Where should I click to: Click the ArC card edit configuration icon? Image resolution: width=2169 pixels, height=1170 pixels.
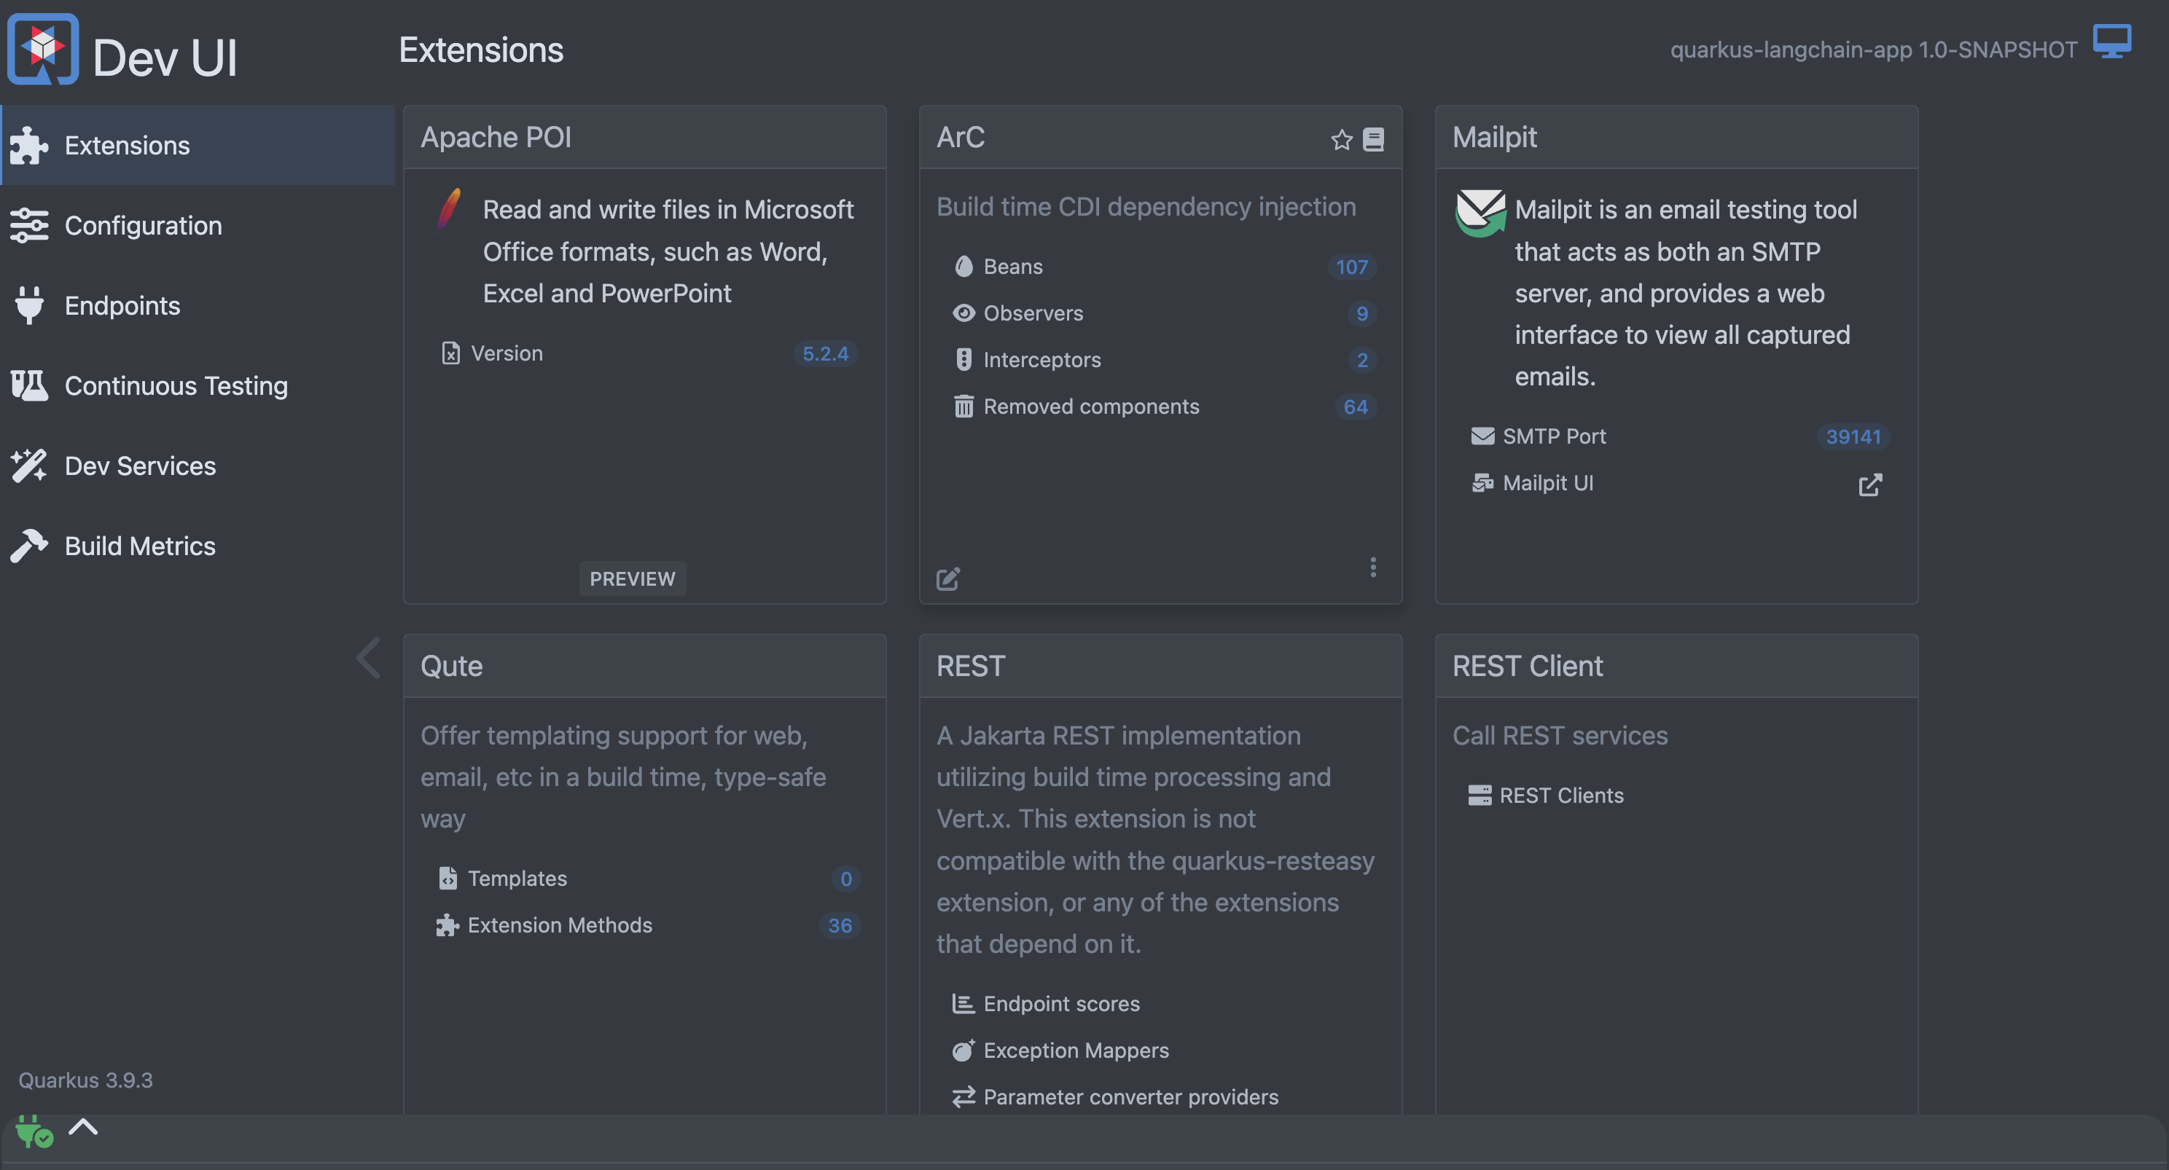(x=948, y=578)
